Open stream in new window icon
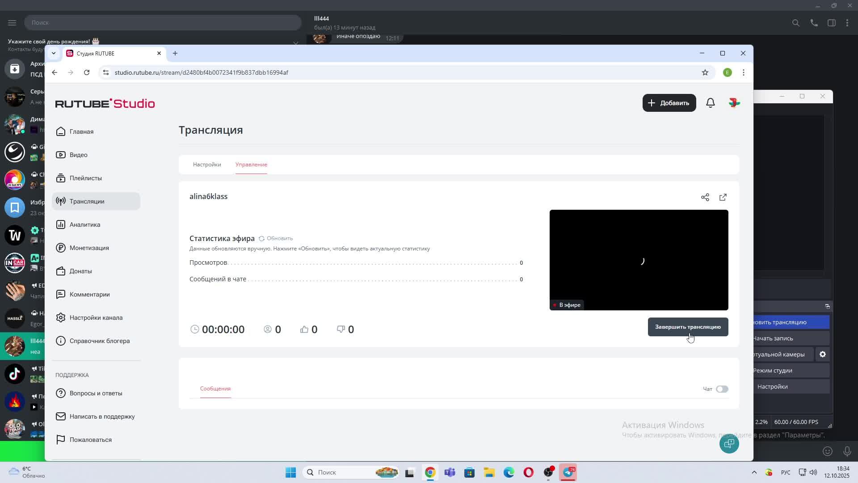Screen dimensions: 858x483 pyautogui.click(x=723, y=197)
